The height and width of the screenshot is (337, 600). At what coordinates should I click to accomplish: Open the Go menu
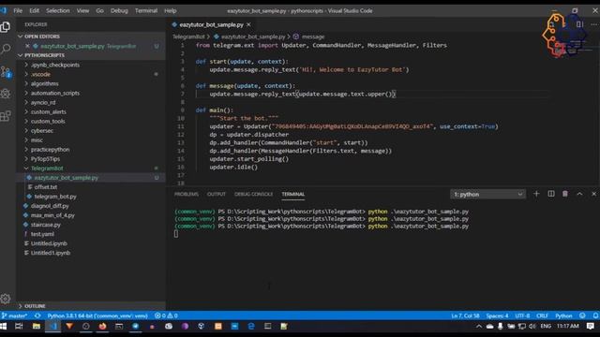tap(100, 10)
